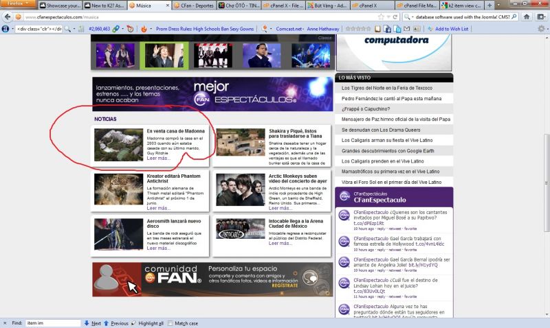Viewport: 550px width, 328px height.
Task: Click the sites linking in chain icon
Action: pos(115,29)
